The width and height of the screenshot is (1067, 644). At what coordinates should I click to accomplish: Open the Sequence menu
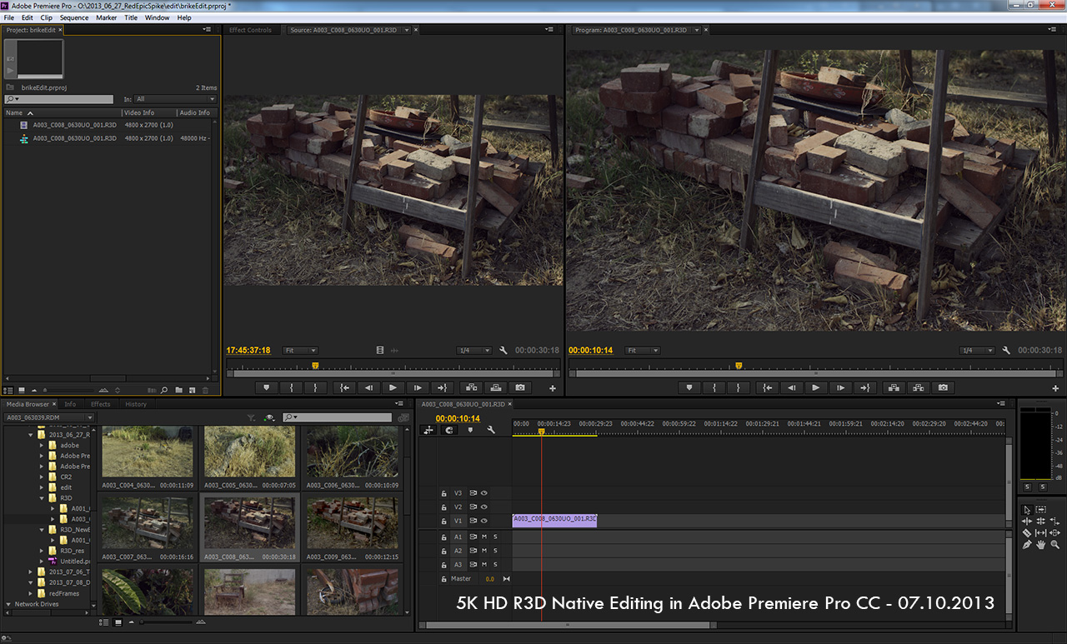[x=74, y=17]
